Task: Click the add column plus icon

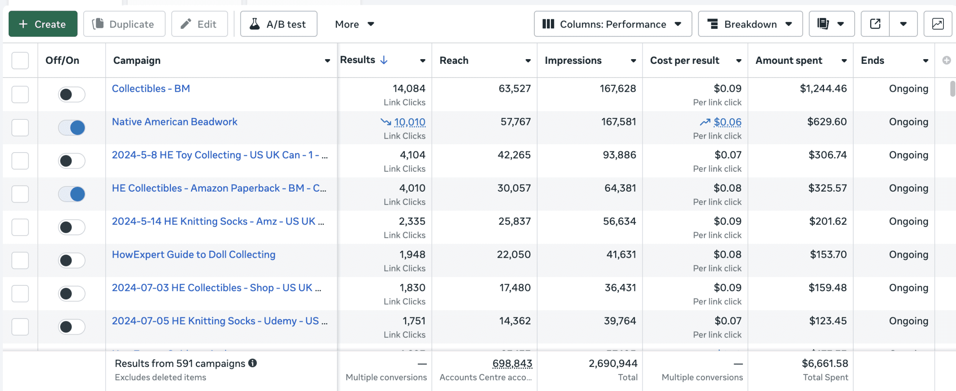Action: click(947, 60)
